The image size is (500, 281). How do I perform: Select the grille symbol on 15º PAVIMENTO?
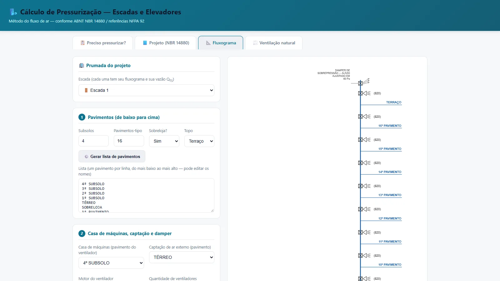[x=364, y=140]
